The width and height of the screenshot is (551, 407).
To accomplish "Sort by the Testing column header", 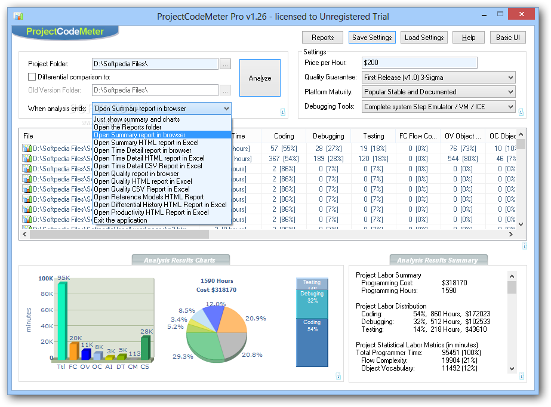I will click(373, 136).
